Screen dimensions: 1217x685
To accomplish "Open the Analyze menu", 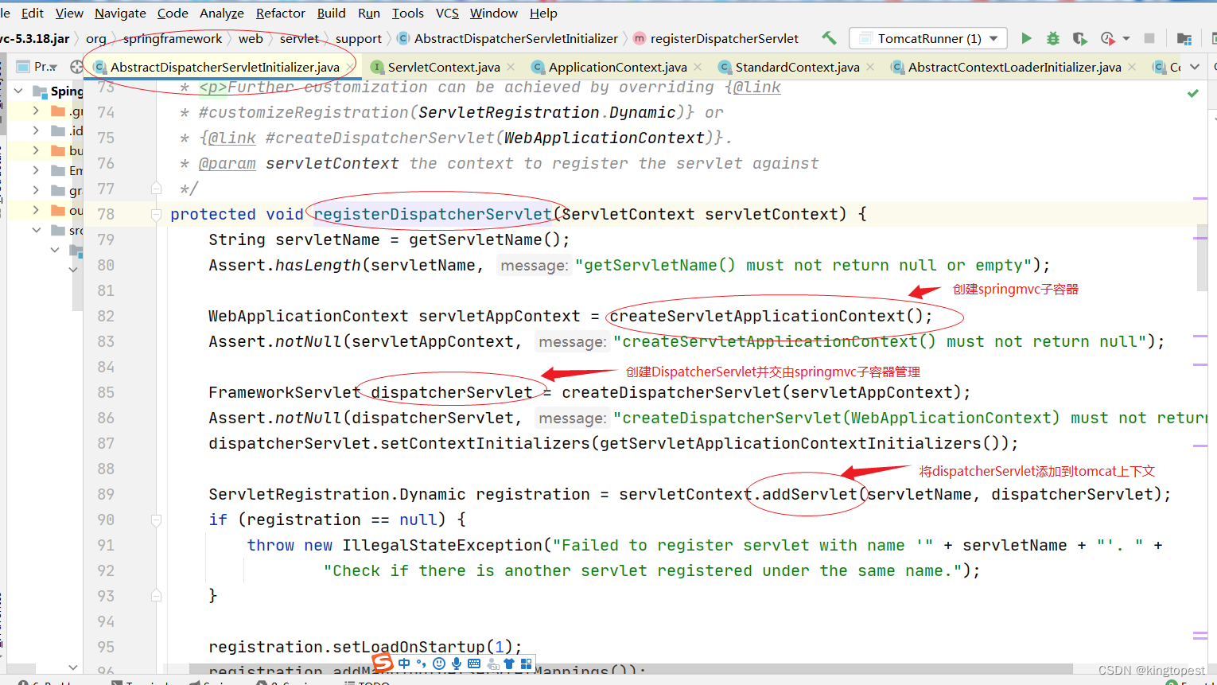I will pos(221,13).
